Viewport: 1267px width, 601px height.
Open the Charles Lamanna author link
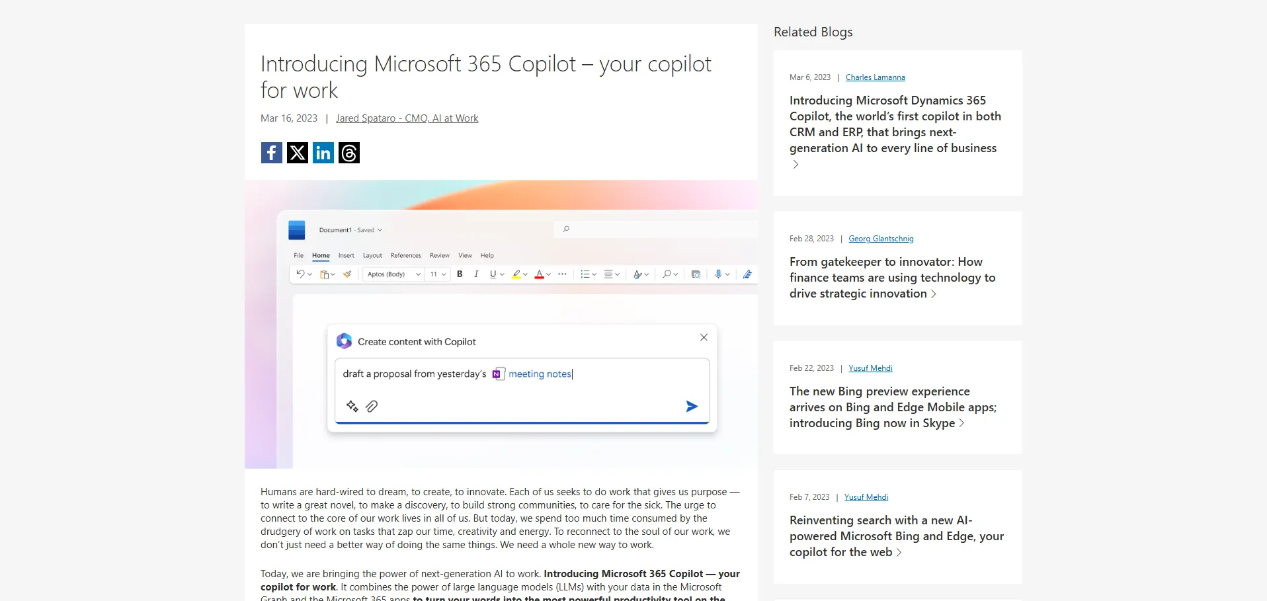tap(875, 77)
